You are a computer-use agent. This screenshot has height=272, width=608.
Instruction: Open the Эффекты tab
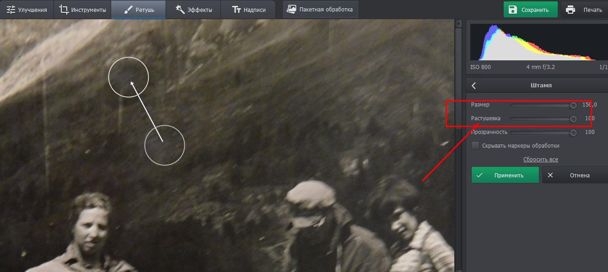193,10
